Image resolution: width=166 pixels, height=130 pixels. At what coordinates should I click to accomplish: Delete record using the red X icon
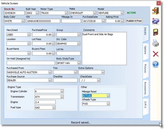[155, 54]
